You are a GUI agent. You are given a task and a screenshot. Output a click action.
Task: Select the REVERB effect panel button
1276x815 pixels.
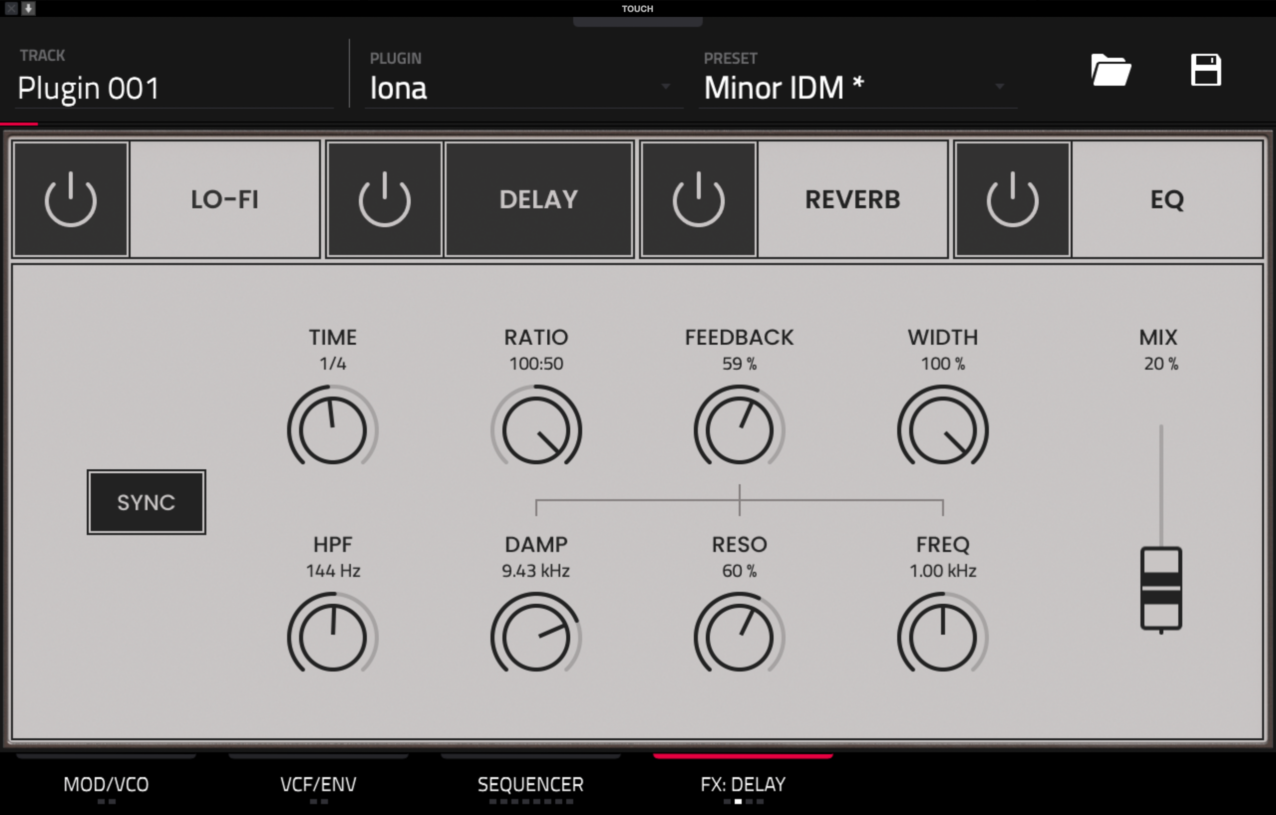852,199
